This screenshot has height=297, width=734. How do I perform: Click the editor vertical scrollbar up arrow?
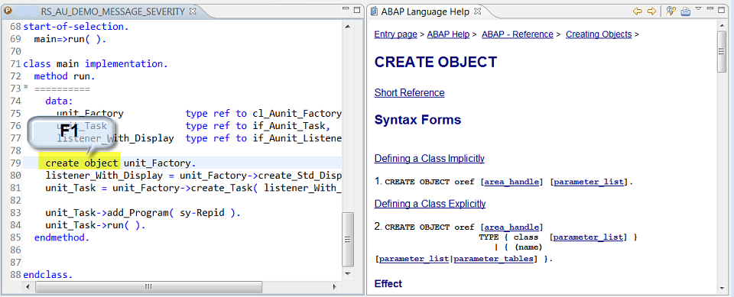pyautogui.click(x=347, y=27)
